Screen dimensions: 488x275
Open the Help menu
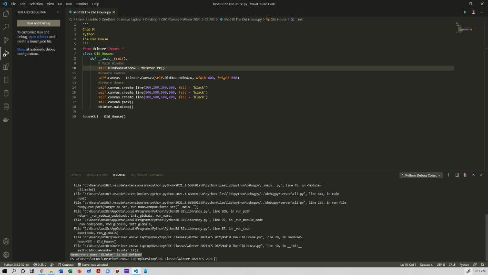[x=95, y=4]
